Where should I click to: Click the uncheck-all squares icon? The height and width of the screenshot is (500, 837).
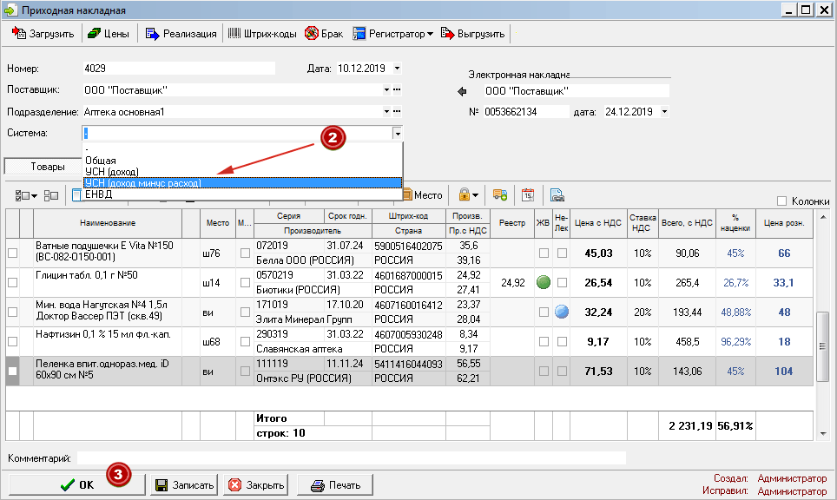[x=50, y=196]
